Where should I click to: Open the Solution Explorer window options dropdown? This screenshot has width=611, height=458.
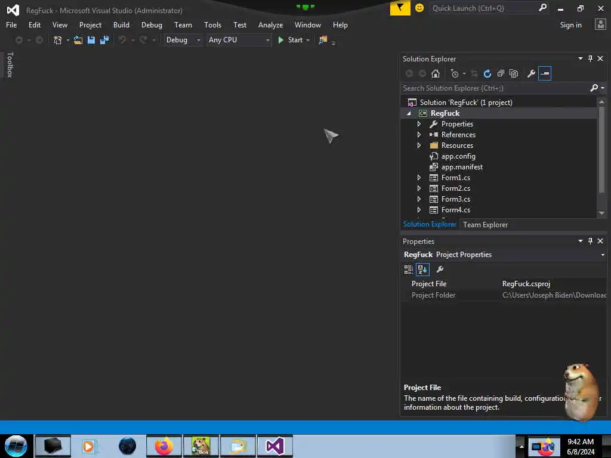coord(580,58)
